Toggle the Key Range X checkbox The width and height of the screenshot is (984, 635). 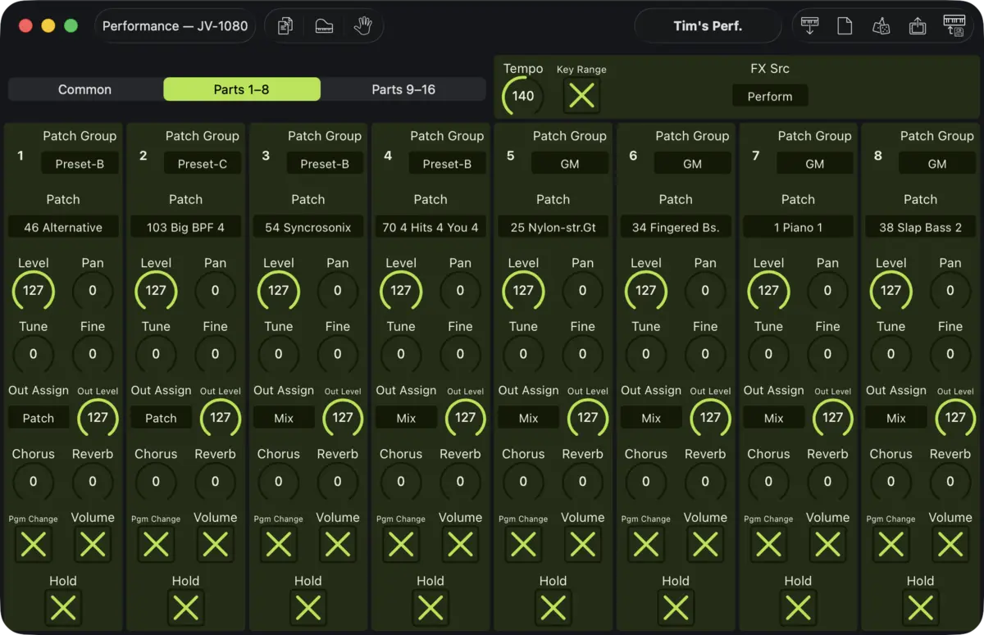pos(581,96)
